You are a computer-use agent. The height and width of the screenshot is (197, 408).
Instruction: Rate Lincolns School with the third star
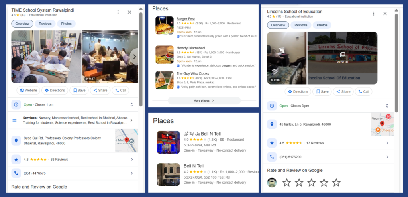(x=312, y=183)
